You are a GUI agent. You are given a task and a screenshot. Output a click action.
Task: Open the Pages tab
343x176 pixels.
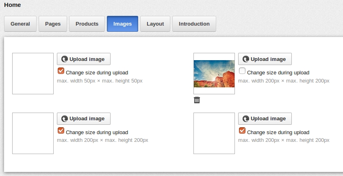click(53, 24)
